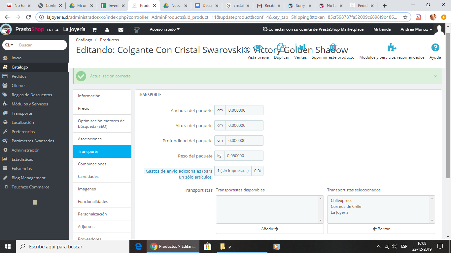Go back to the previous page
This screenshot has height=253, width=451.
[7, 17]
